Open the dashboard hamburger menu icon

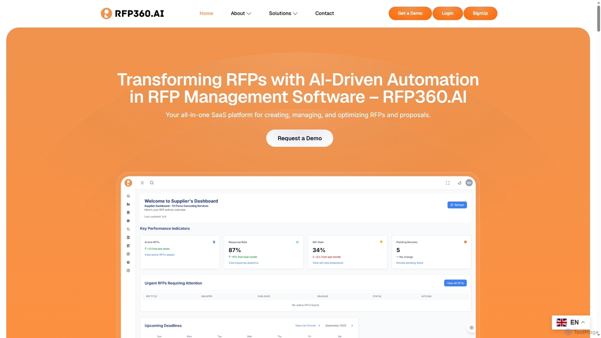pos(142,183)
